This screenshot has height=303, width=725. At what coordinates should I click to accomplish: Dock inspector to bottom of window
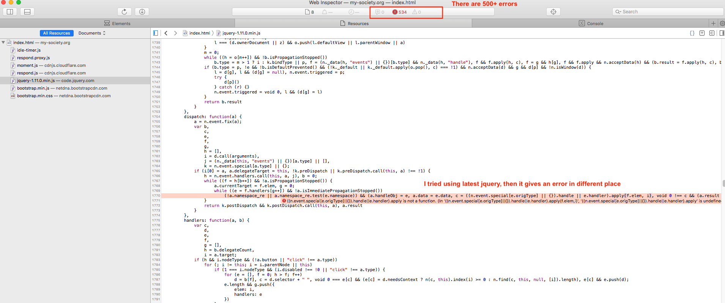coord(27,12)
